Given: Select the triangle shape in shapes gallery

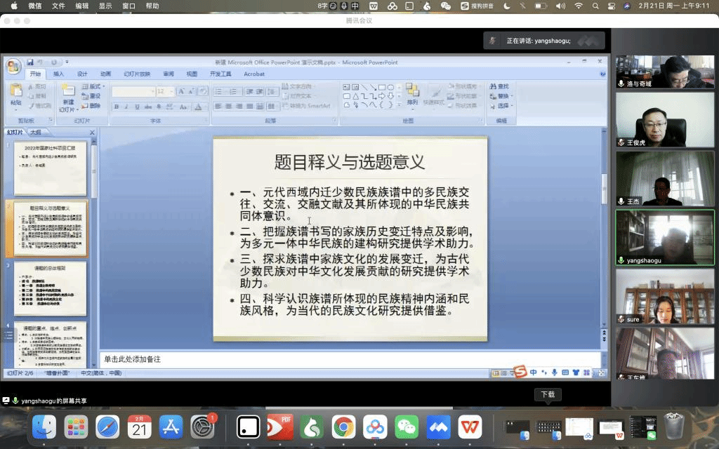Looking at the screenshot, I should click(355, 96).
